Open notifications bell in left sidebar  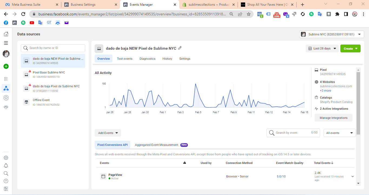click(6, 166)
